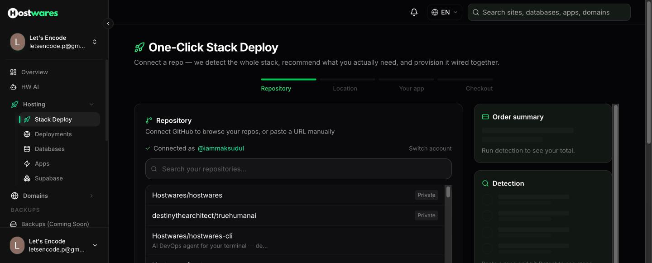This screenshot has height=263, width=652.
Task: Open Apps page
Action: pos(42,163)
